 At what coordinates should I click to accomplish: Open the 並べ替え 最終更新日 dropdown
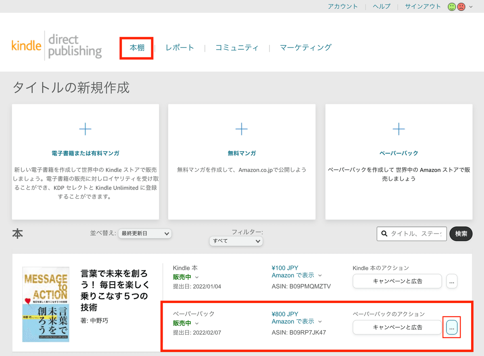tap(145, 234)
